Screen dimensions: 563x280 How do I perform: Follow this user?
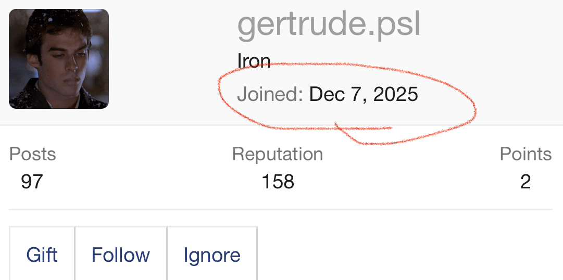point(121,255)
